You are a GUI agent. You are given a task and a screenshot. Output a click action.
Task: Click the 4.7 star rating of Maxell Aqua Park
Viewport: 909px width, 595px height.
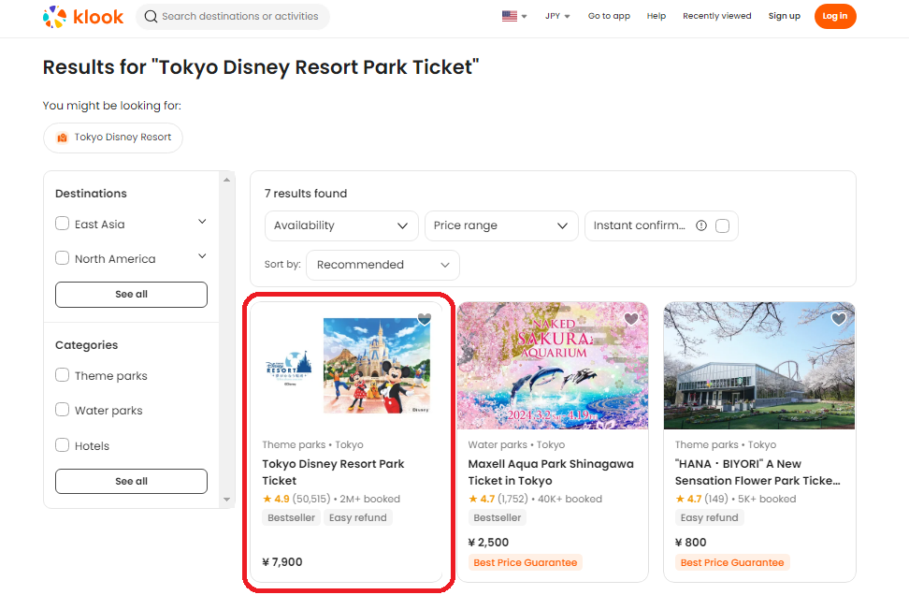tap(482, 499)
